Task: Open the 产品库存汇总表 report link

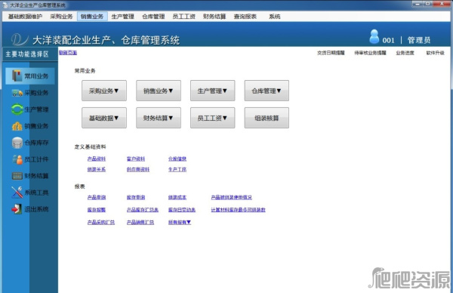Action: 143,210
